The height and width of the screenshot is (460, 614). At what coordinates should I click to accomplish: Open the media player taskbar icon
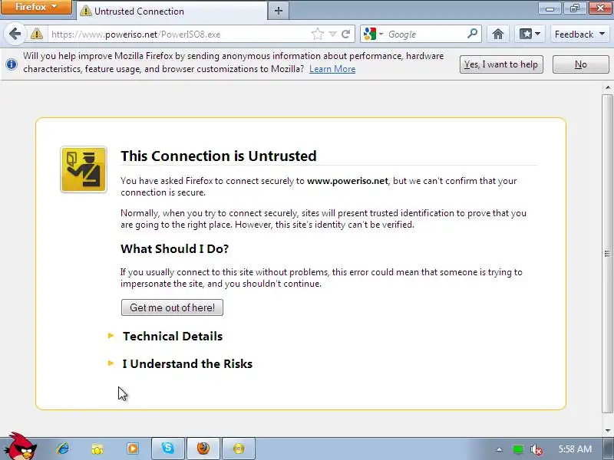[x=132, y=449]
